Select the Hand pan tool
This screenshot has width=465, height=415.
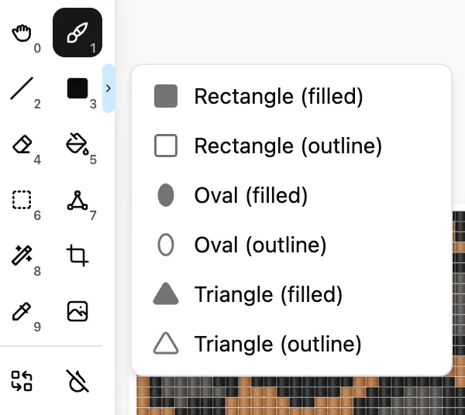coord(22,33)
